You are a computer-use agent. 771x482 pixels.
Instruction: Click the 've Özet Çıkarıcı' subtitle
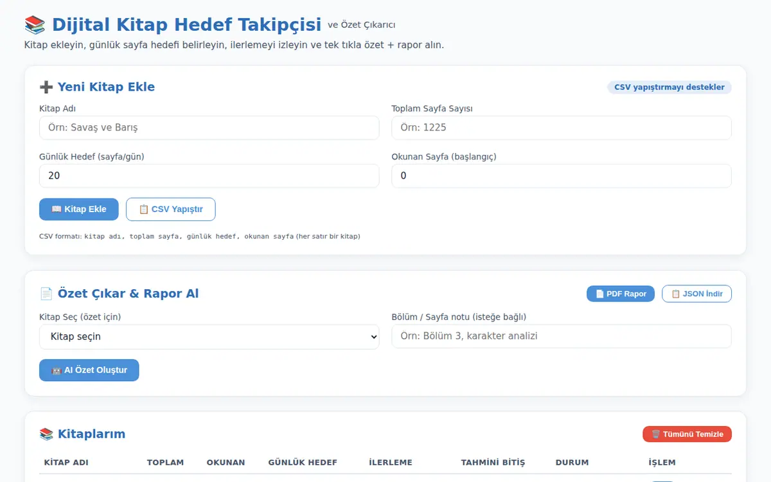click(362, 25)
